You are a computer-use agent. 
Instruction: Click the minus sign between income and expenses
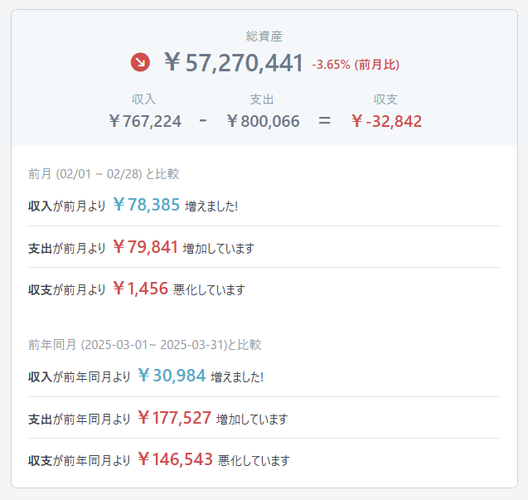[203, 121]
